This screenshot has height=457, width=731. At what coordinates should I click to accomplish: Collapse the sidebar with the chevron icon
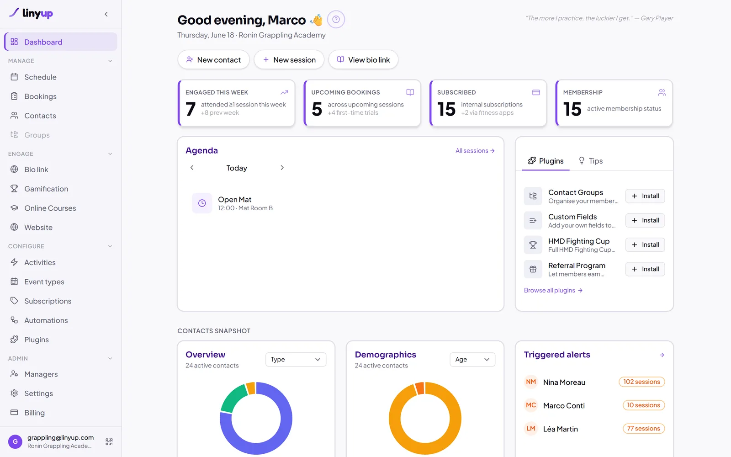106,14
